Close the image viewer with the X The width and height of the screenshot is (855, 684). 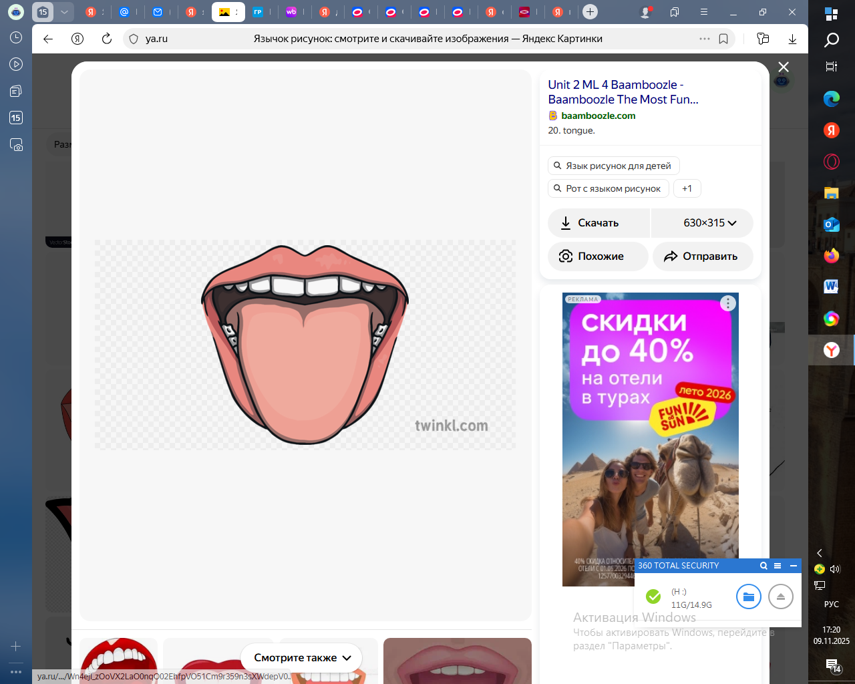point(784,67)
